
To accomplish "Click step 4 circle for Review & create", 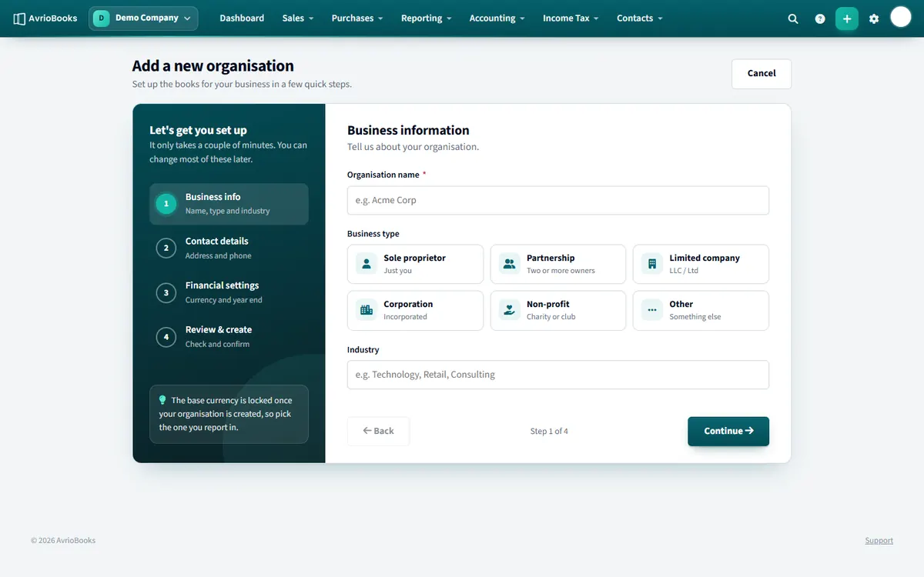I will (x=166, y=336).
